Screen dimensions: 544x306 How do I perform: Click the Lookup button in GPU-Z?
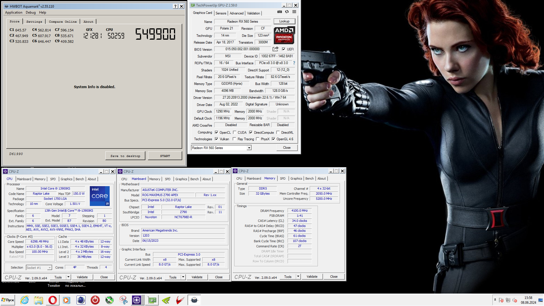[284, 21]
